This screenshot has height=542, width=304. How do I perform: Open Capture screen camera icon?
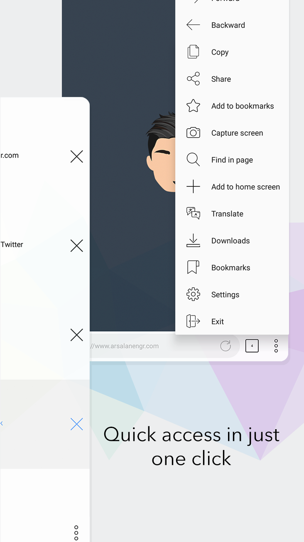(x=193, y=133)
